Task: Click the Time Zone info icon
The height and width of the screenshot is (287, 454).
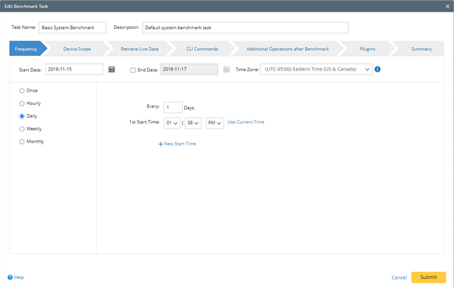Action: (378, 69)
